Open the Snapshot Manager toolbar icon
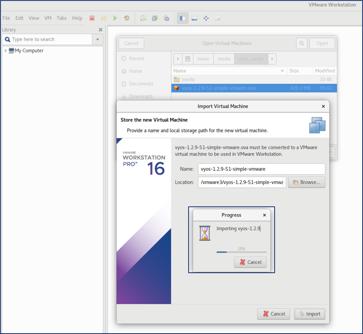Image resolution: width=363 pixels, height=334 pixels. tap(166, 18)
